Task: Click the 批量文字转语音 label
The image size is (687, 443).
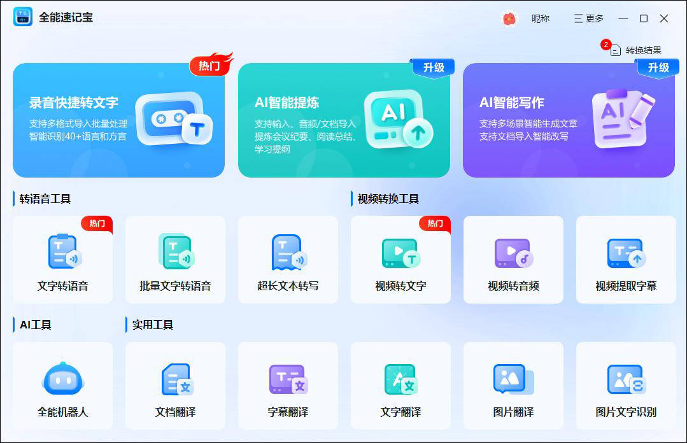Action: [x=175, y=286]
